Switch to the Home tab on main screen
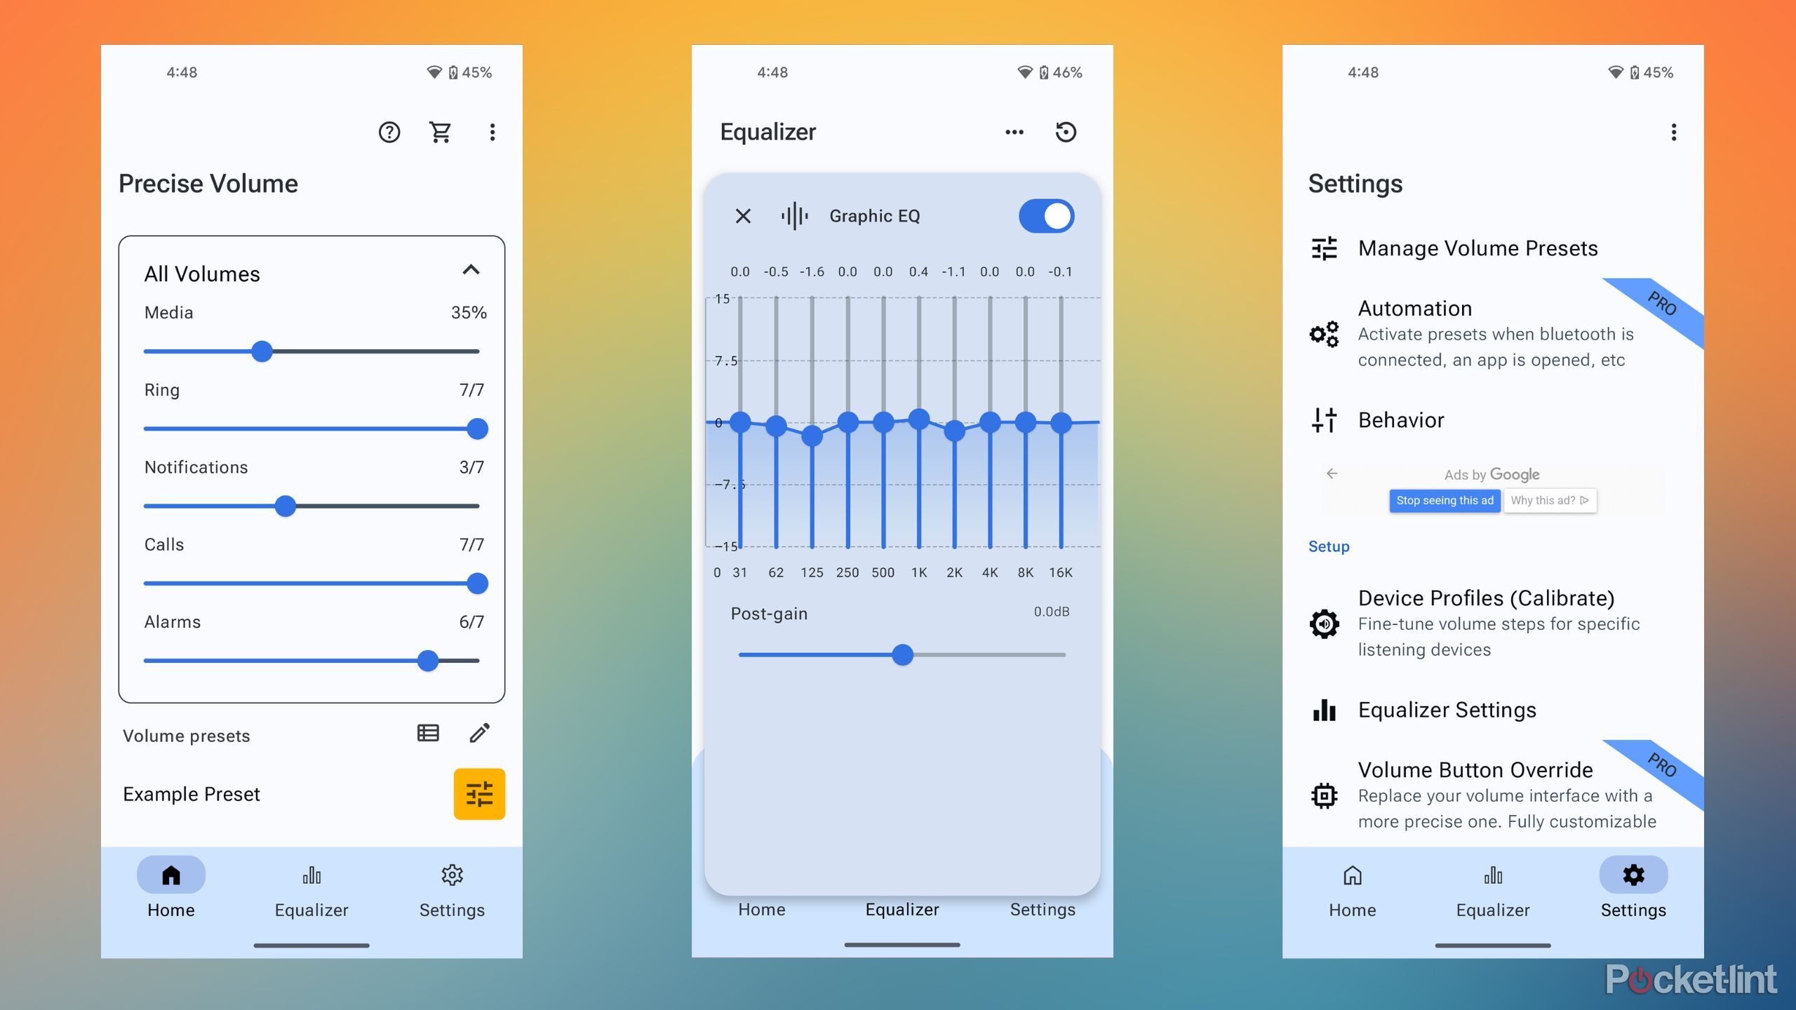Viewport: 1796px width, 1010px height. [x=173, y=888]
